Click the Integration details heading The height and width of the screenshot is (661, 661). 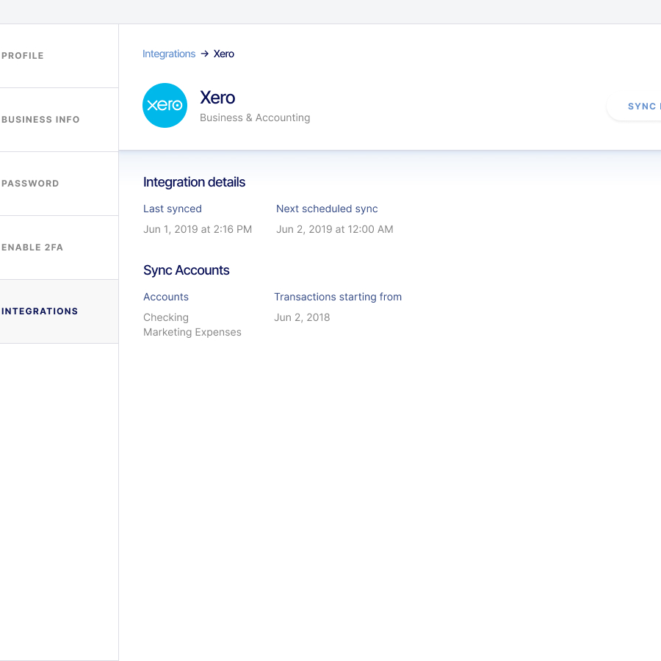pyautogui.click(x=195, y=182)
